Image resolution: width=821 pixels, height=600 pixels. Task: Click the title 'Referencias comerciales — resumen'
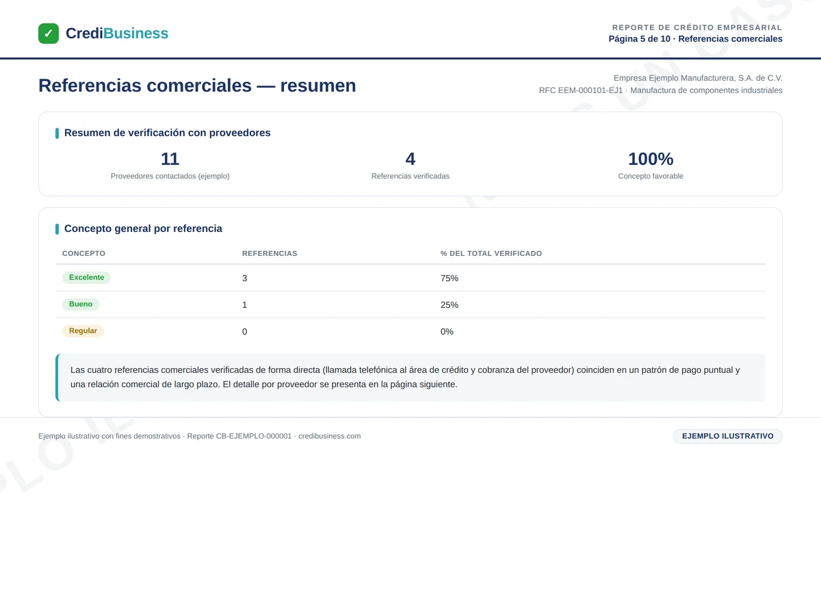click(x=197, y=86)
